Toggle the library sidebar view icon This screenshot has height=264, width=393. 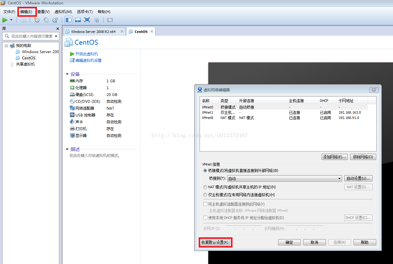click(69, 20)
